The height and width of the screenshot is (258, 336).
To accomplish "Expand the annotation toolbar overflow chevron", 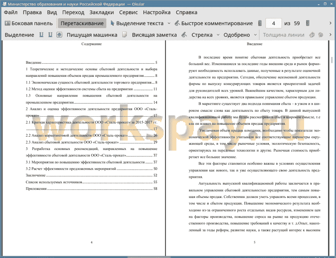I will 330,35.
